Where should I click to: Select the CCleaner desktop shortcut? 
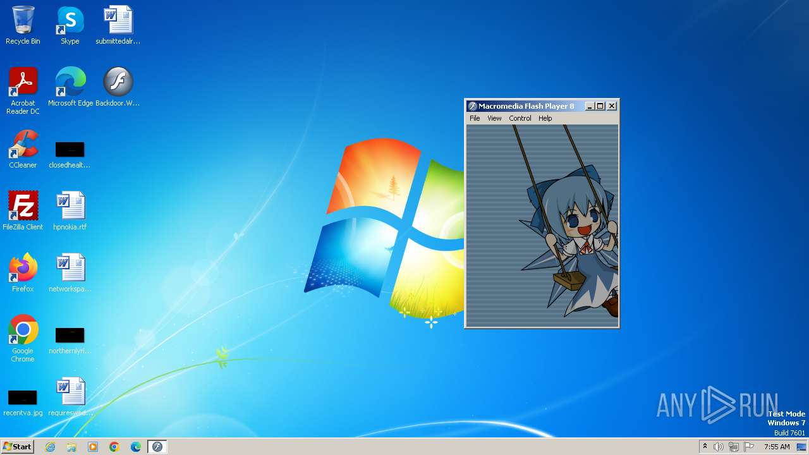click(x=23, y=149)
